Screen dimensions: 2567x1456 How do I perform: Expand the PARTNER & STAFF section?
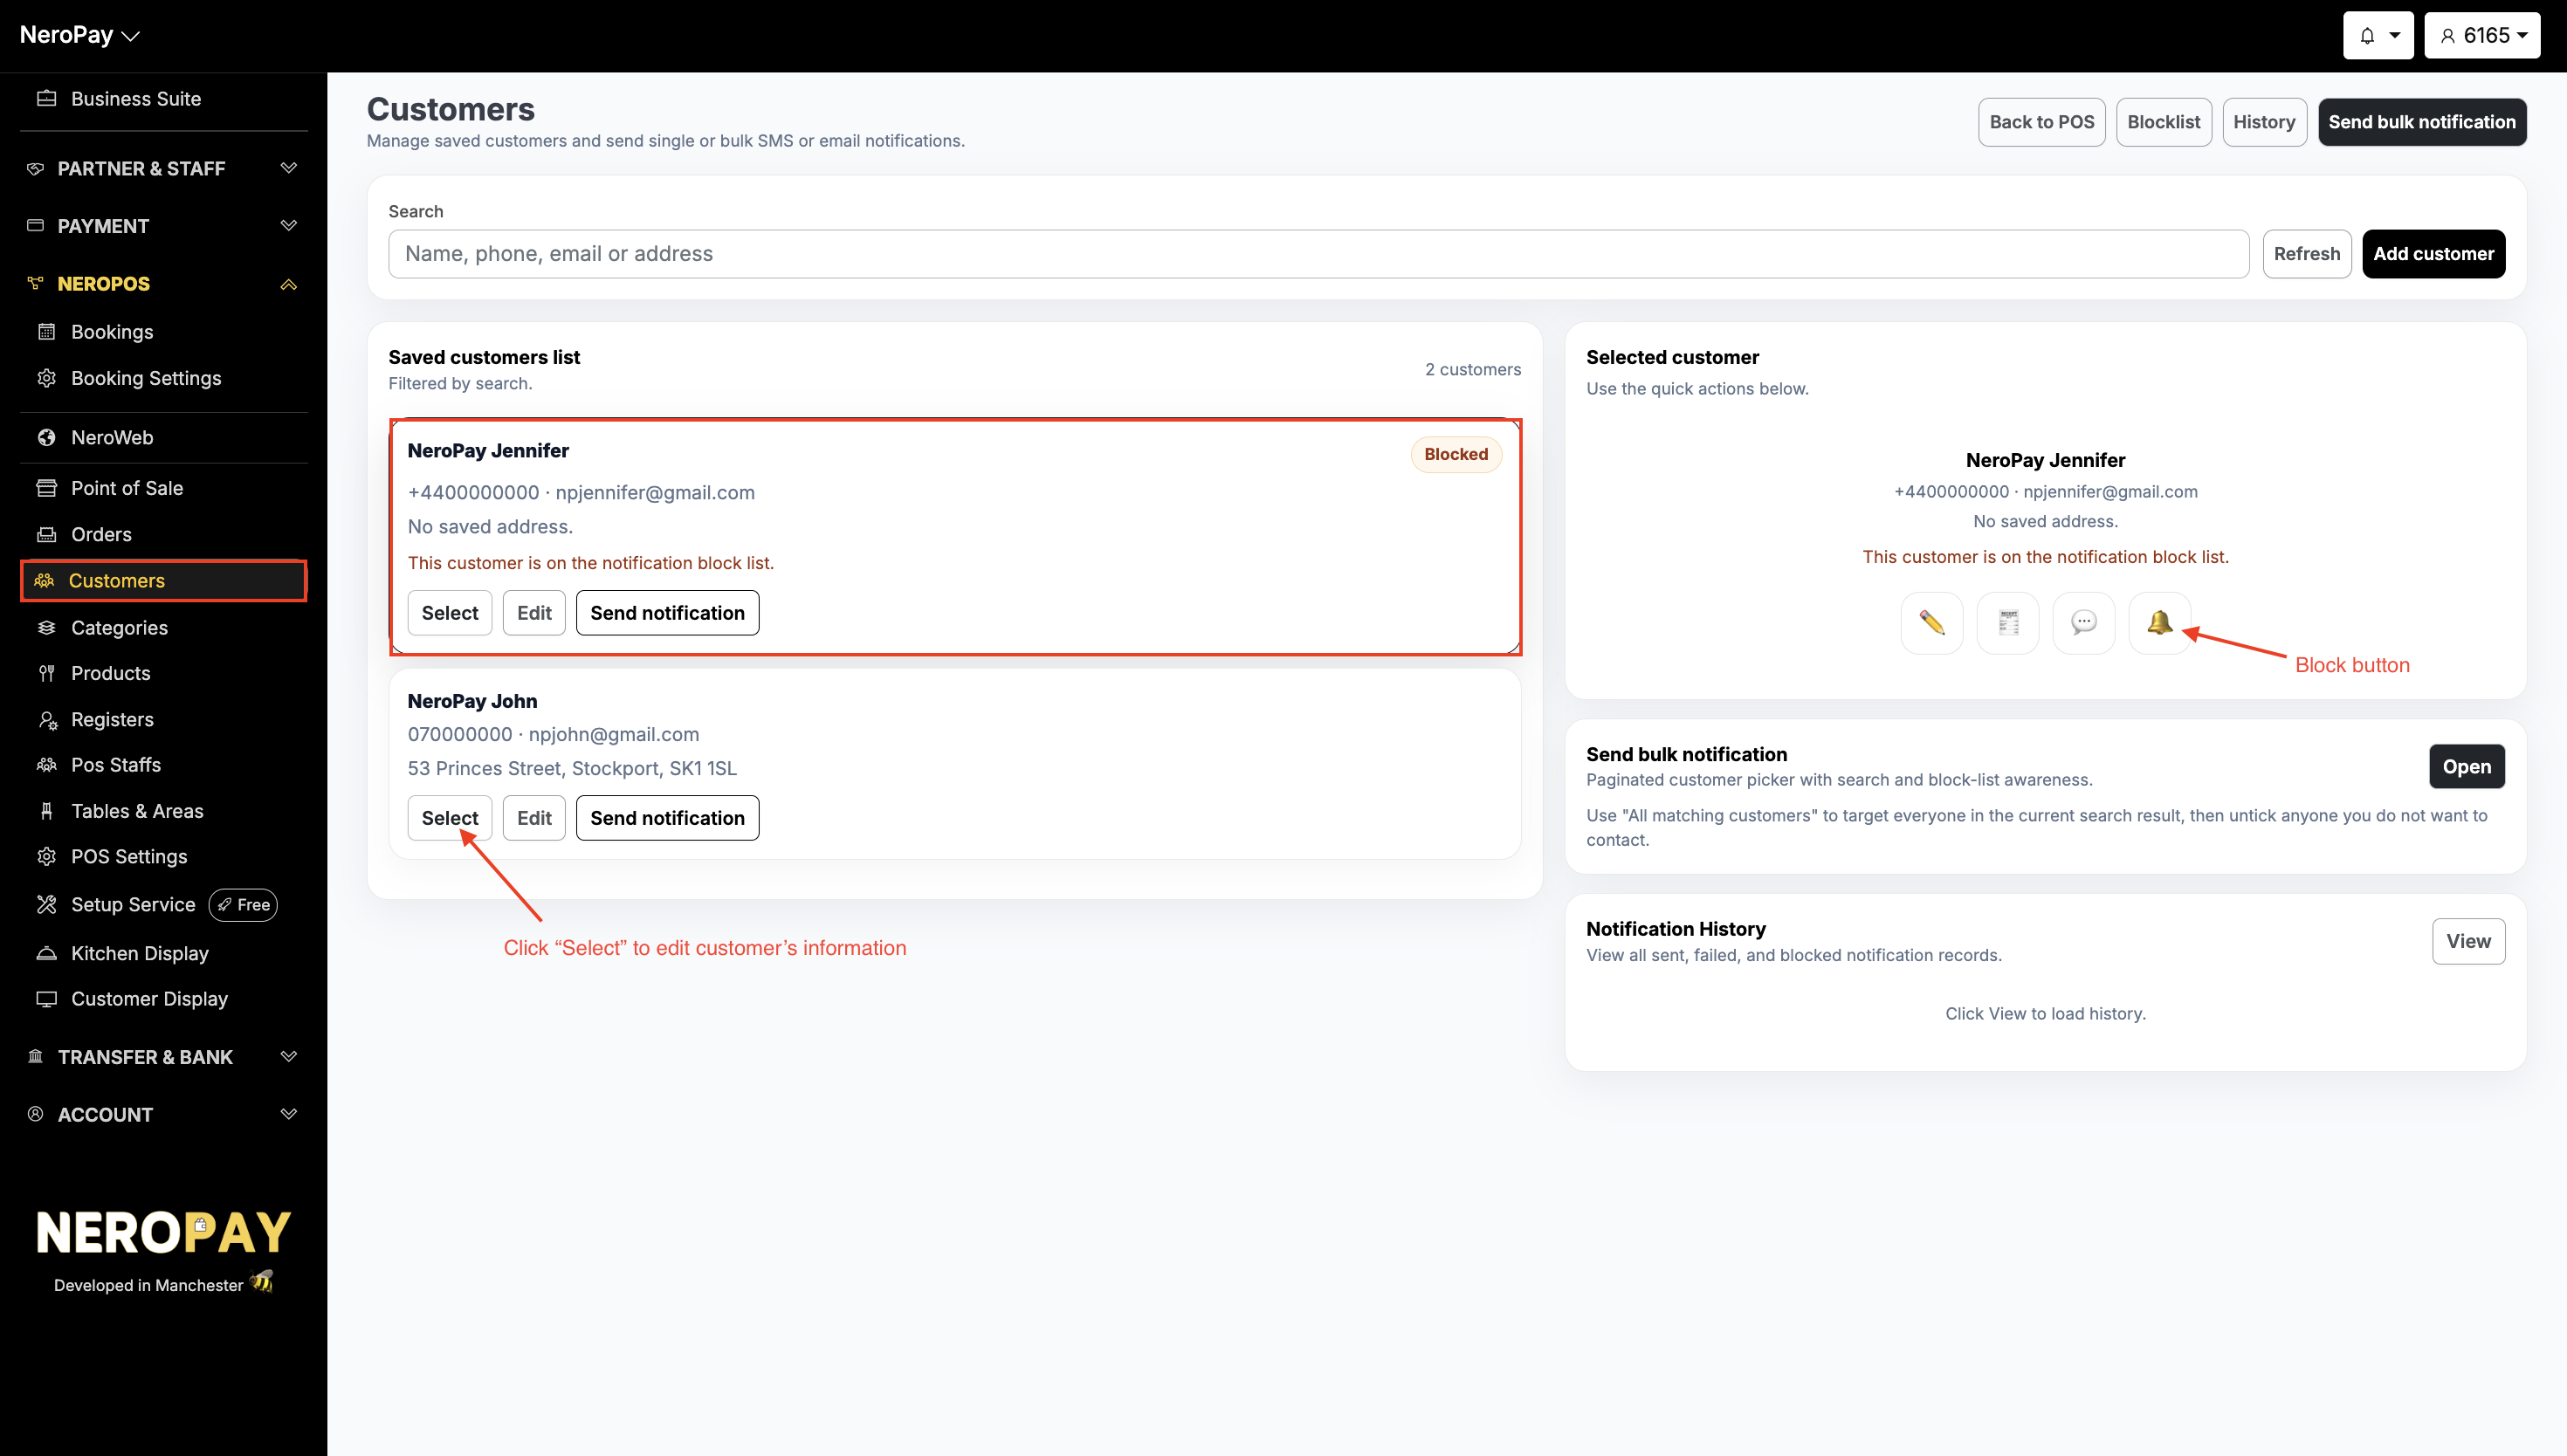point(163,168)
